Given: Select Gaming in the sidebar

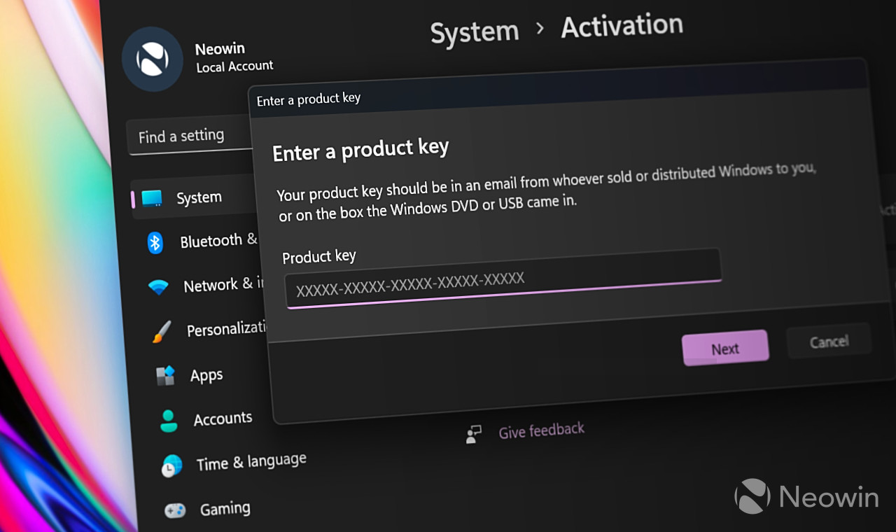Looking at the screenshot, I should [x=225, y=509].
